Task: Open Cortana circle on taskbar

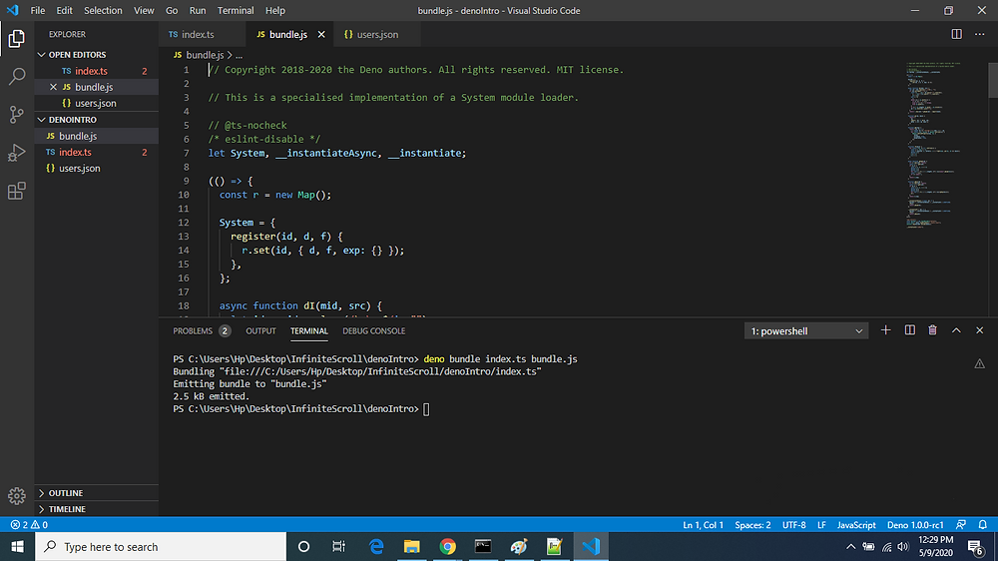Action: [303, 546]
